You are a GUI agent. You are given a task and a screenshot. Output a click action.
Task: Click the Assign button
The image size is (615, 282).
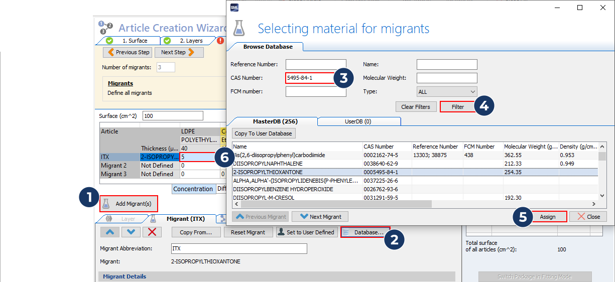[x=547, y=217]
